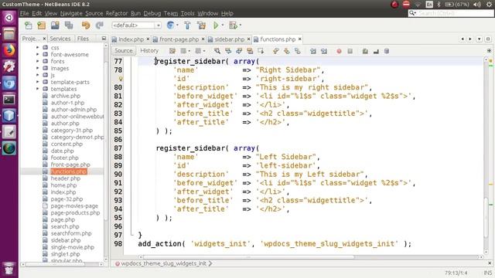The width and height of the screenshot is (495, 278).
Task: Click Shift Line Left icon
Action: click(312, 51)
